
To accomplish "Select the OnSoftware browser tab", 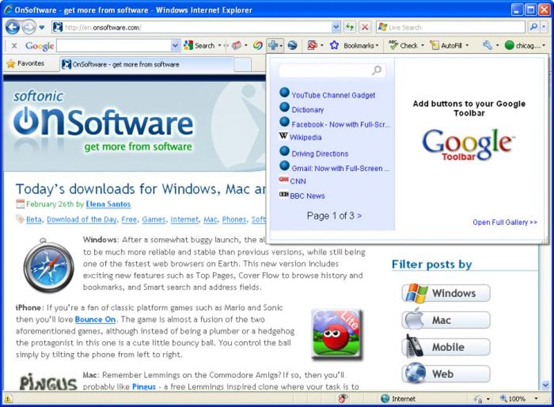I will pos(147,64).
